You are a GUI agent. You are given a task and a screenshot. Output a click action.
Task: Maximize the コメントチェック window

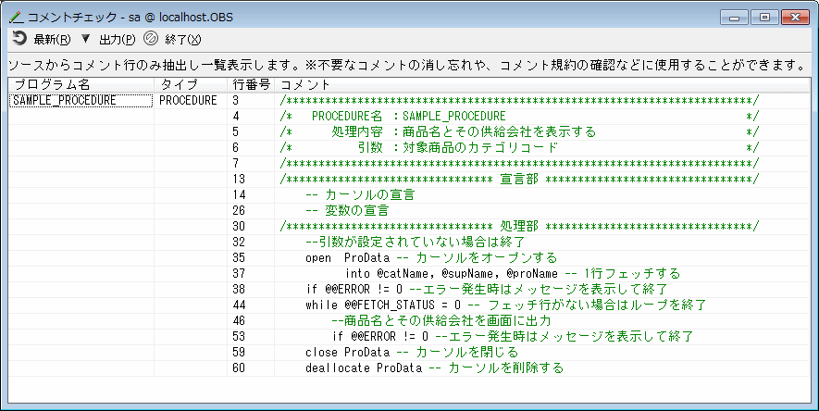click(x=764, y=16)
